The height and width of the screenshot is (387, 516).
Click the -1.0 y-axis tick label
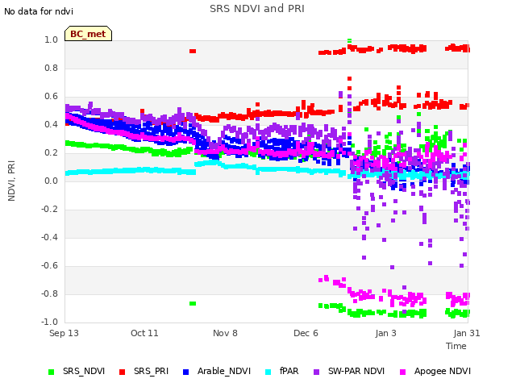tap(50, 322)
